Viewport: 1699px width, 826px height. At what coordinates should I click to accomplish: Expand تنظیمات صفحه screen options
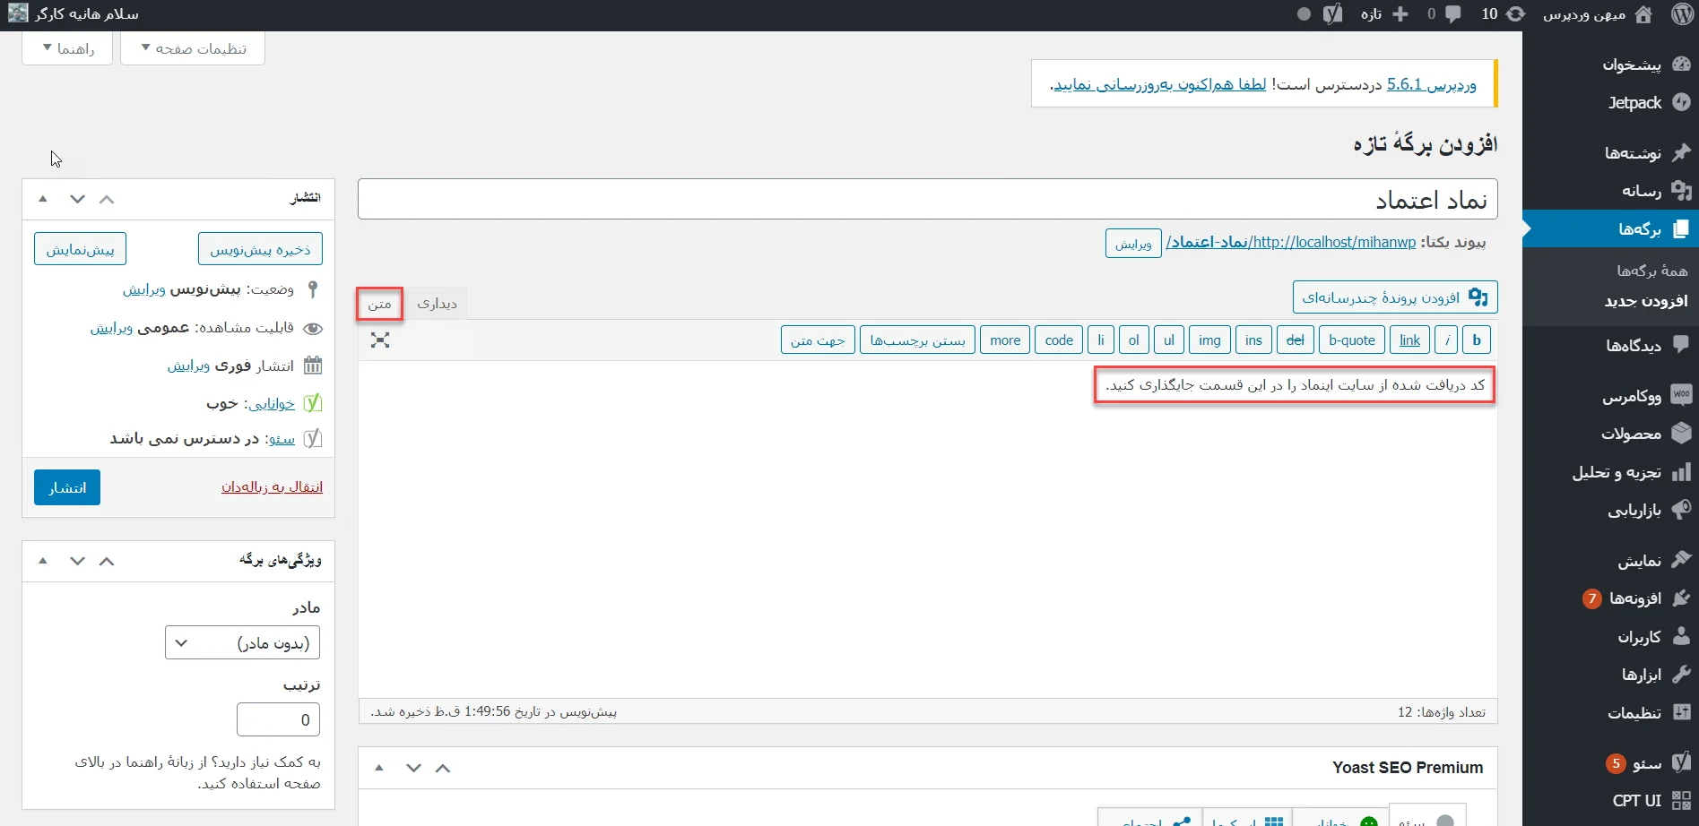tap(194, 48)
